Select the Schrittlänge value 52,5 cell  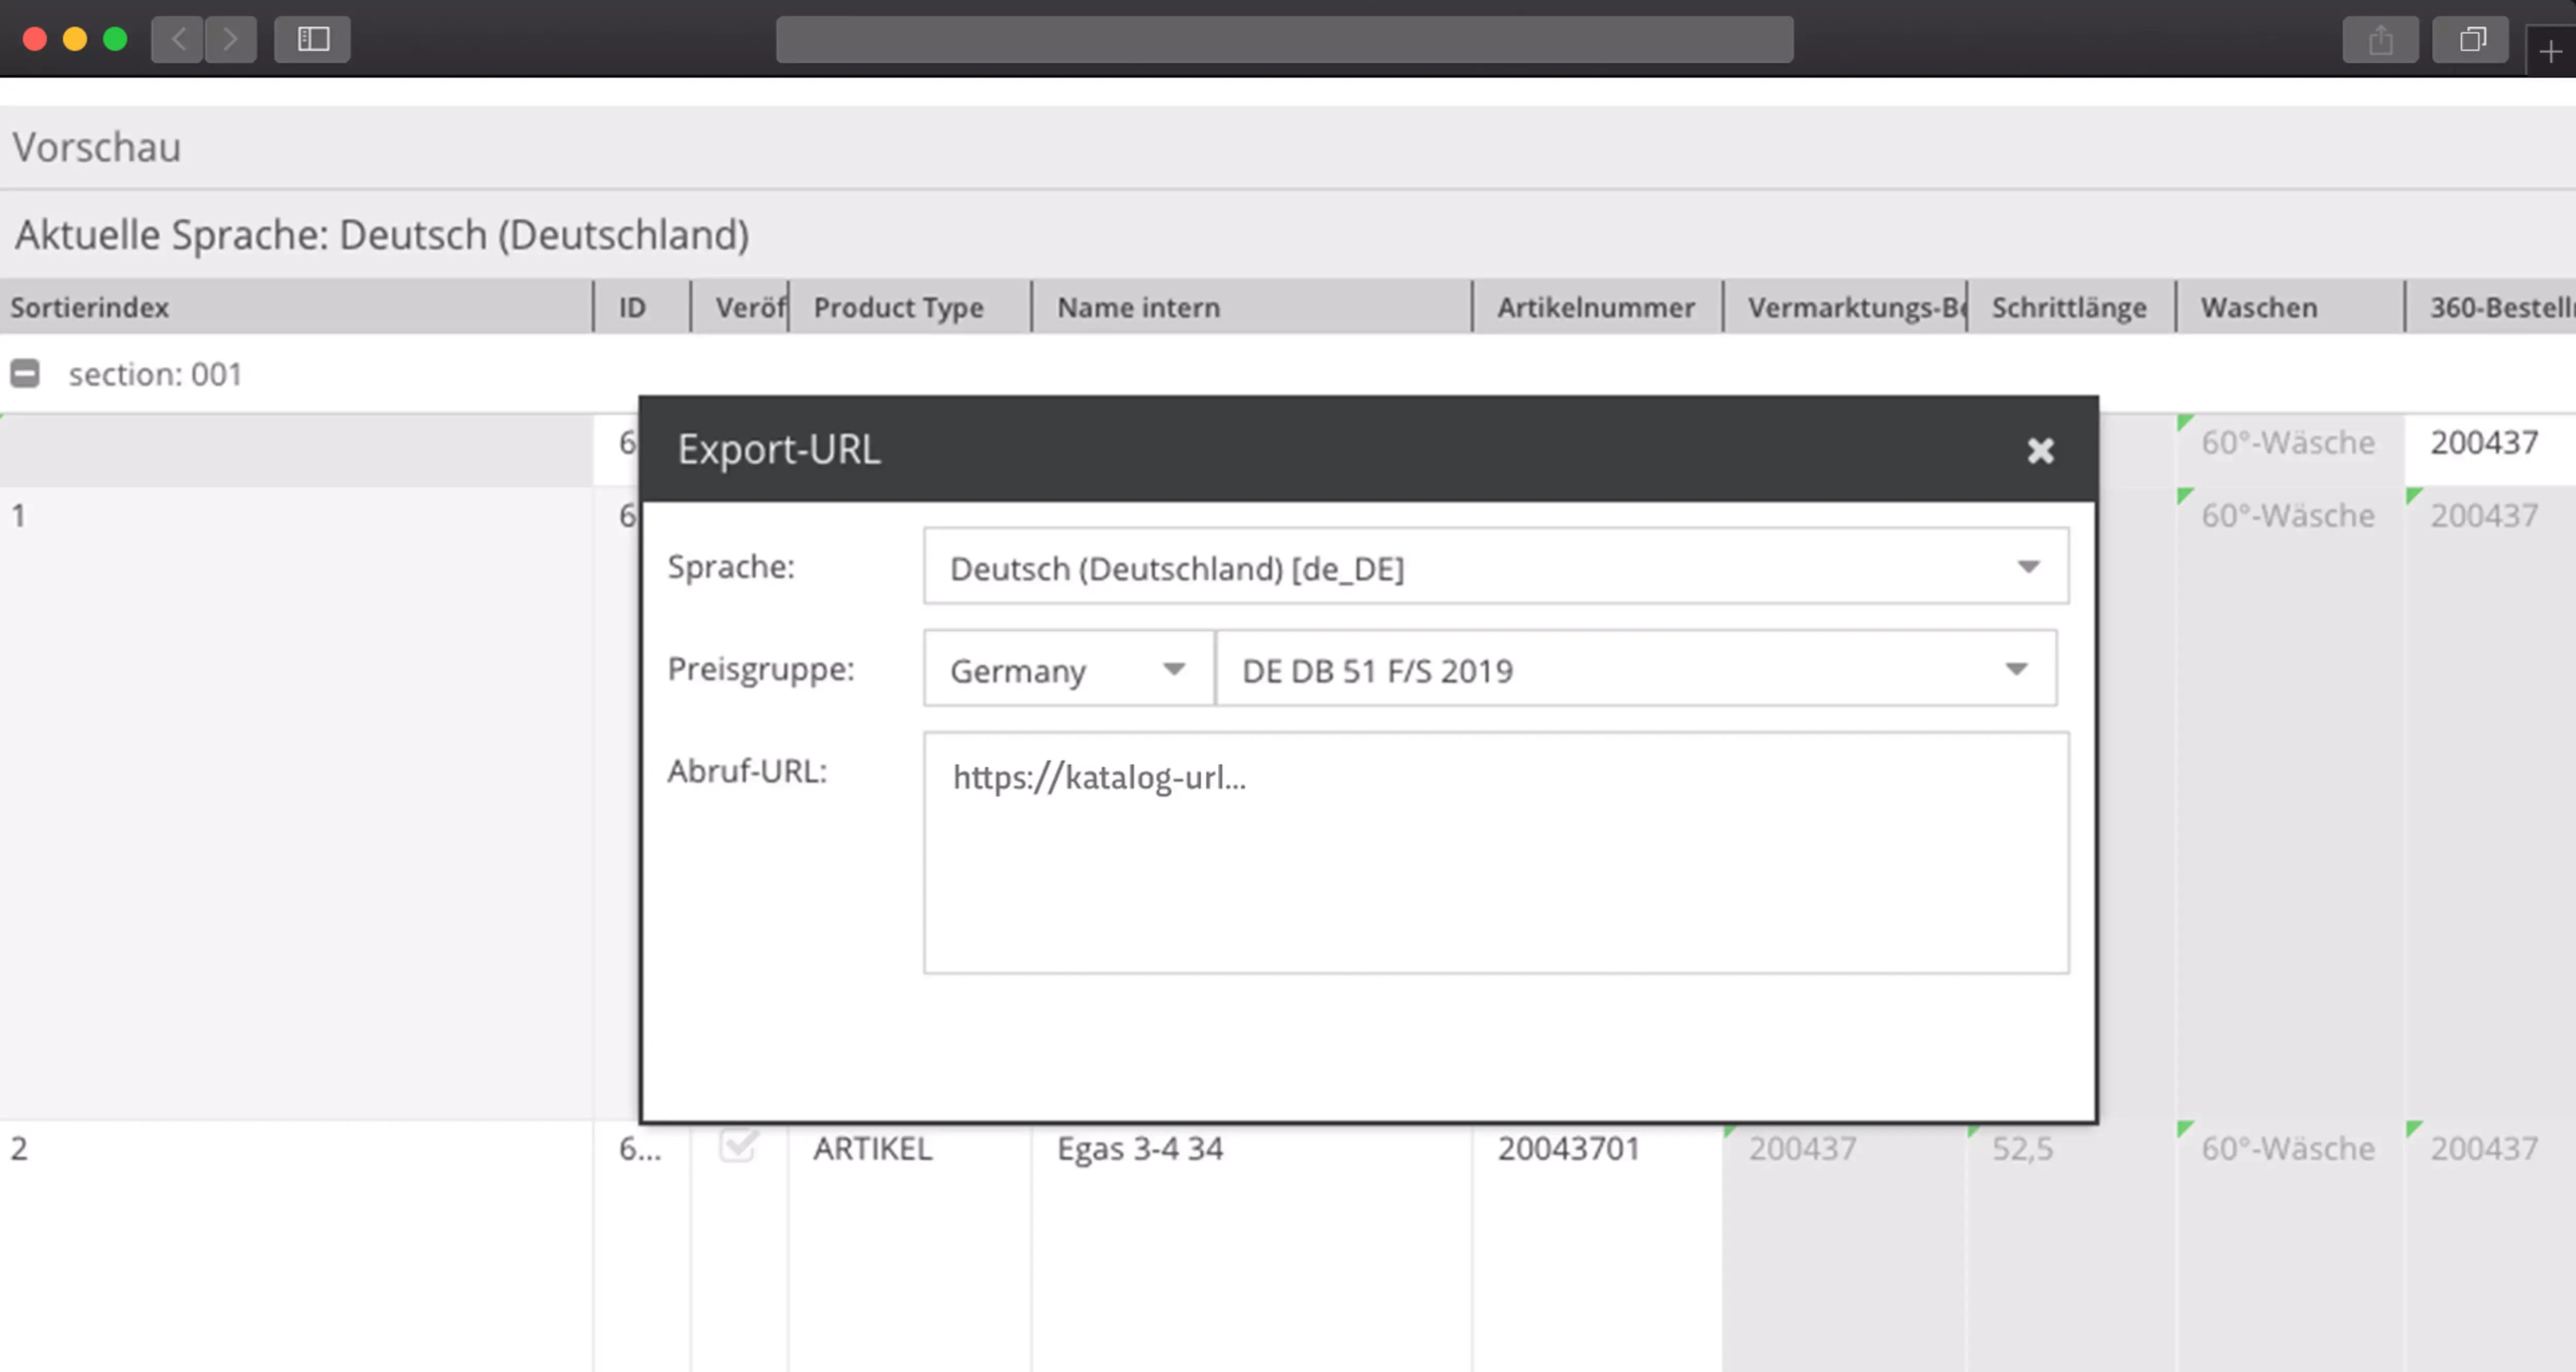pyautogui.click(x=2024, y=1148)
